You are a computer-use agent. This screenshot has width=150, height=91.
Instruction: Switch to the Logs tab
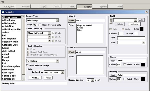coord(38,6)
